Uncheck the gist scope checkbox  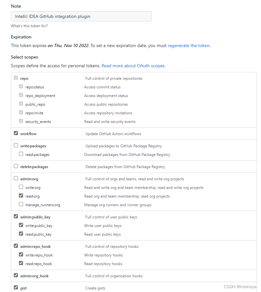click(16, 287)
